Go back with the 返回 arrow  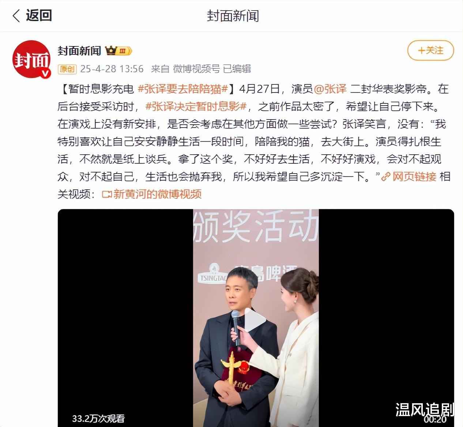coord(32,16)
